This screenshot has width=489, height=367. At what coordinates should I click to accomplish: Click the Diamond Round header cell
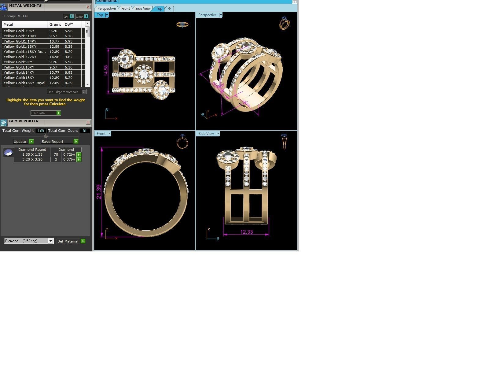click(x=32, y=150)
